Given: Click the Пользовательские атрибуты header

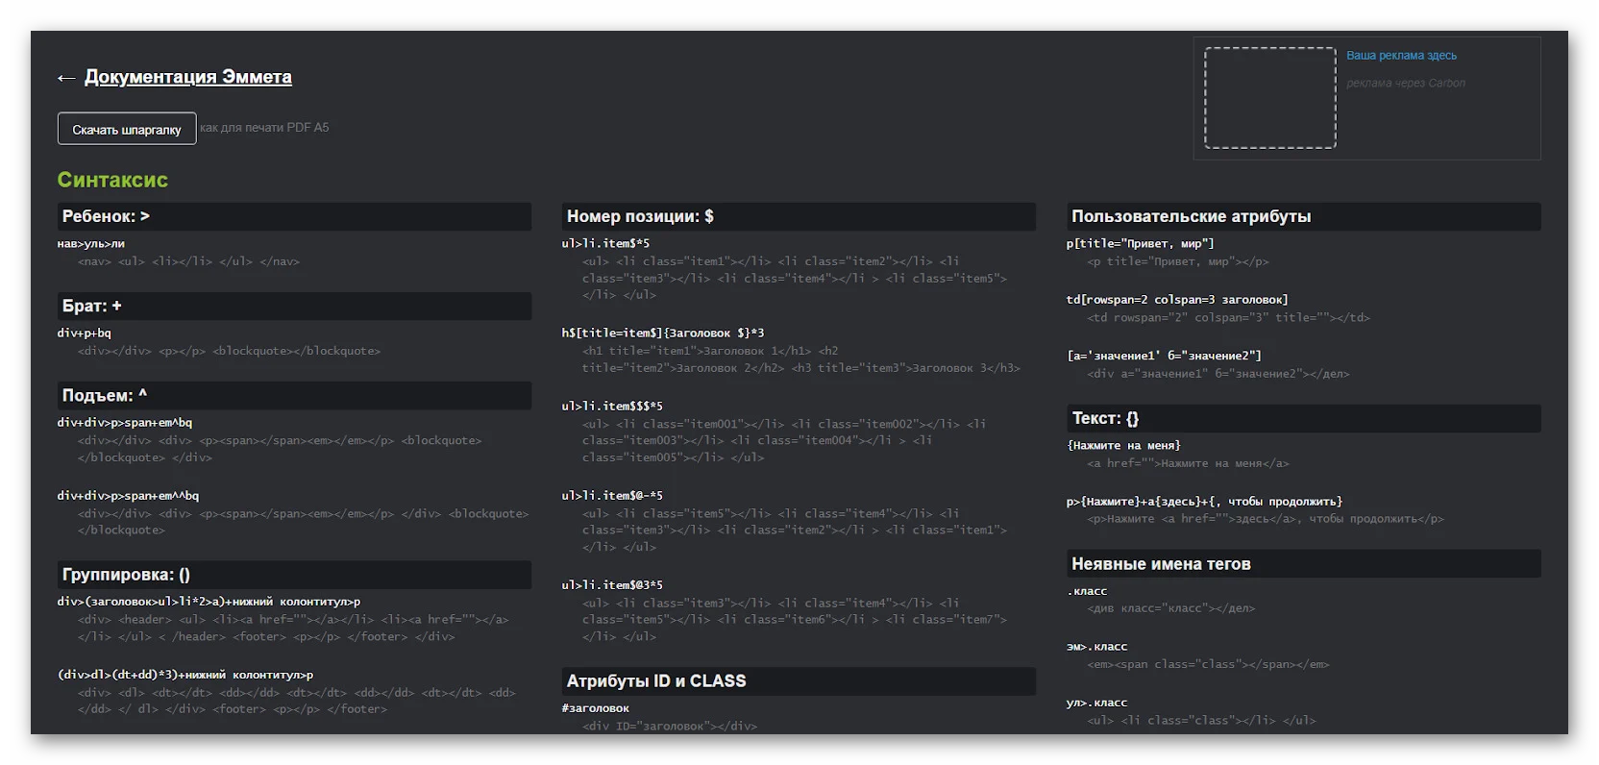Looking at the screenshot, I should (x=1303, y=216).
